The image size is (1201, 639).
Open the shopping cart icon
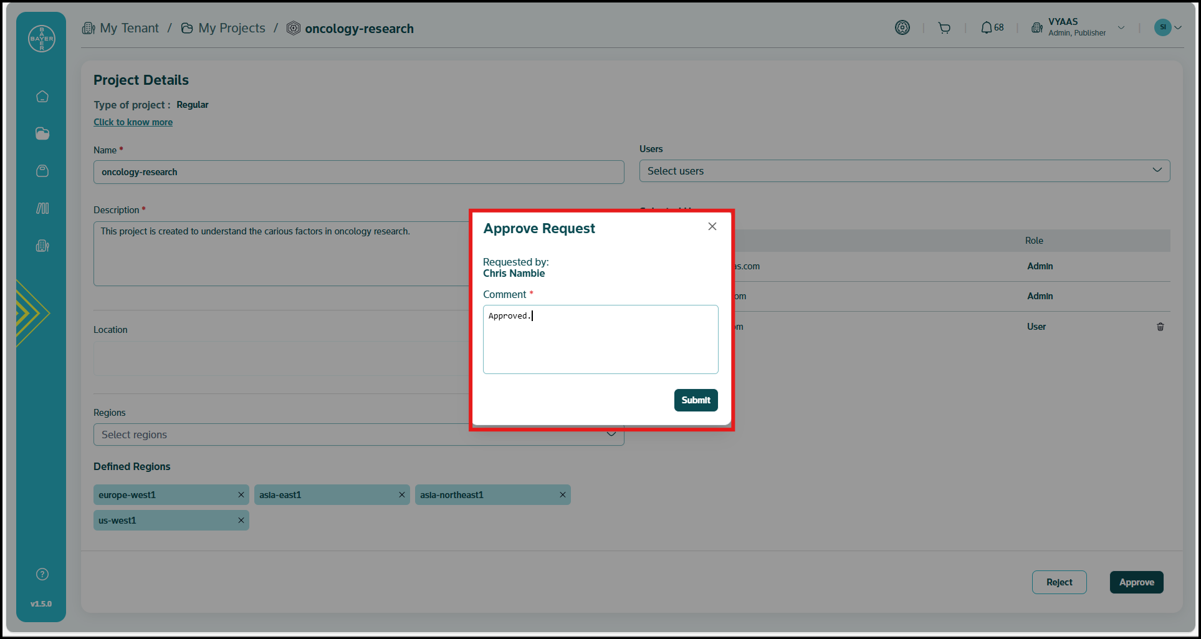(x=944, y=28)
